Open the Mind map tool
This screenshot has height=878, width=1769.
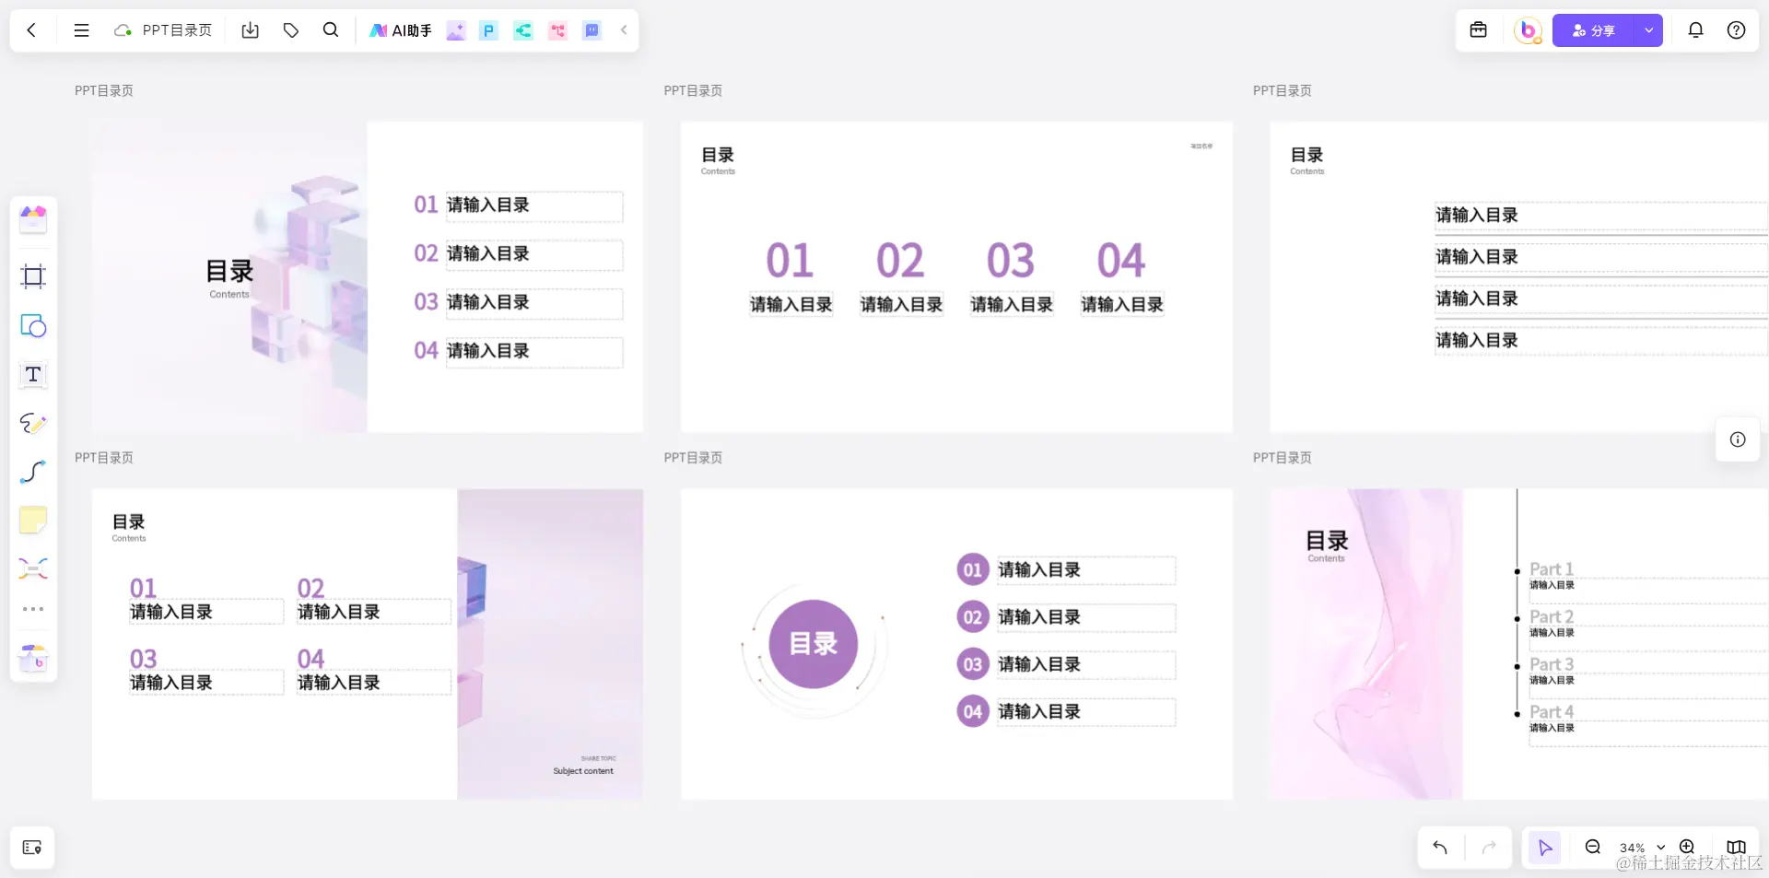[x=32, y=568]
